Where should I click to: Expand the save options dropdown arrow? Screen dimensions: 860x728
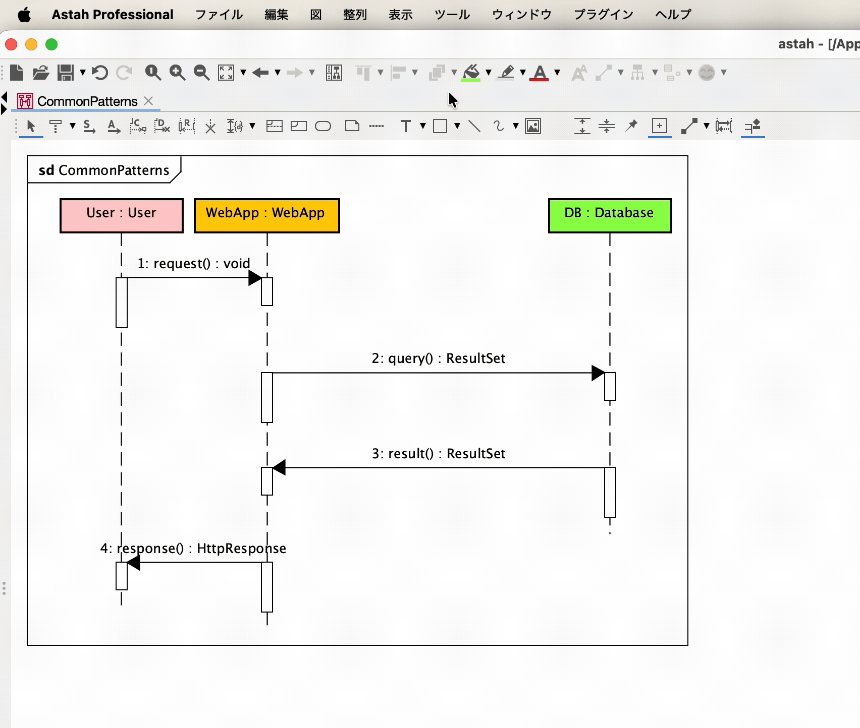[83, 73]
